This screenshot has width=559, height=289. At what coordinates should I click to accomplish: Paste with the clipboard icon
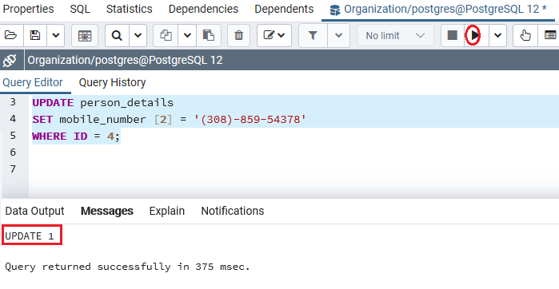coord(208,35)
